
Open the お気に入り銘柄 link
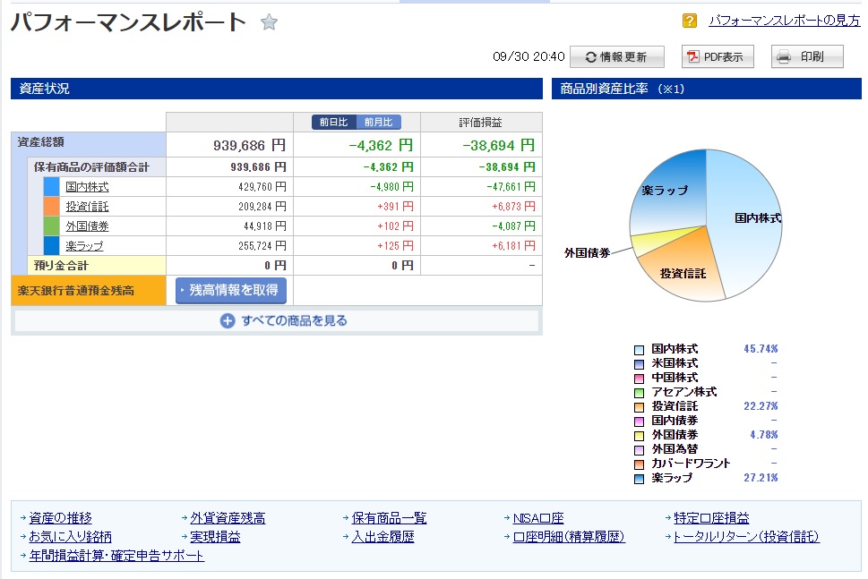click(x=70, y=537)
